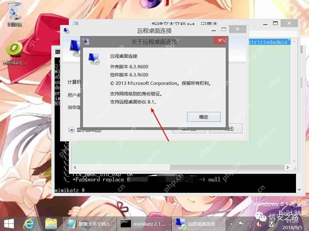Close the 远程桌面连接 window
The height and width of the screenshot is (231, 309).
238,29
